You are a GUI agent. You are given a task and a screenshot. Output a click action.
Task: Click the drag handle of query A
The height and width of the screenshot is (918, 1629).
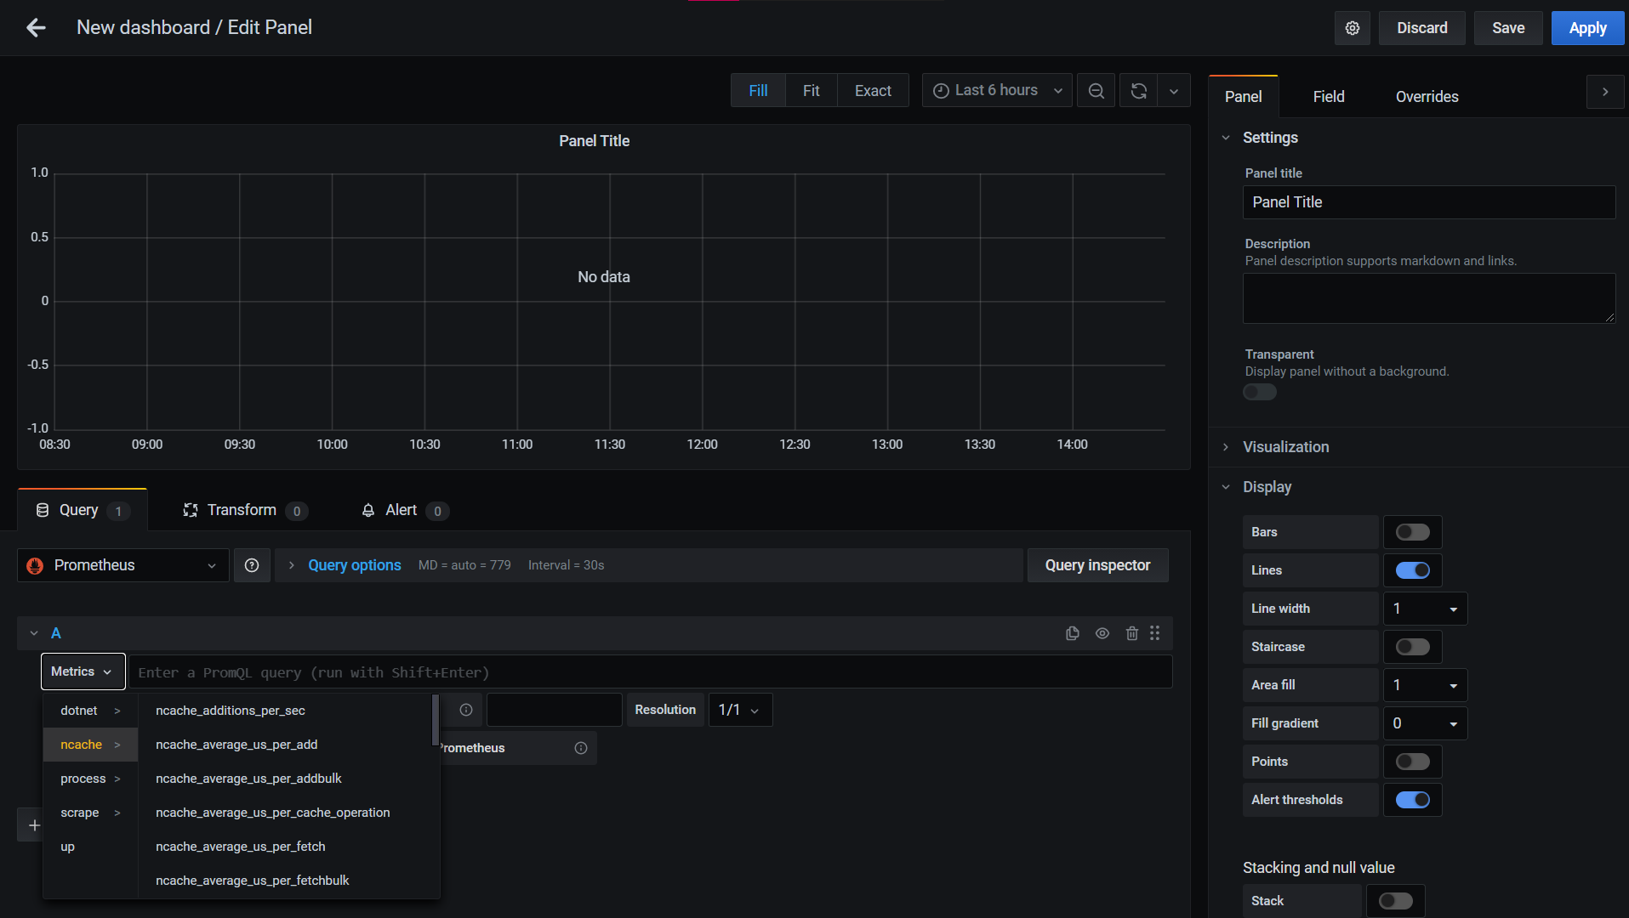(x=1155, y=633)
